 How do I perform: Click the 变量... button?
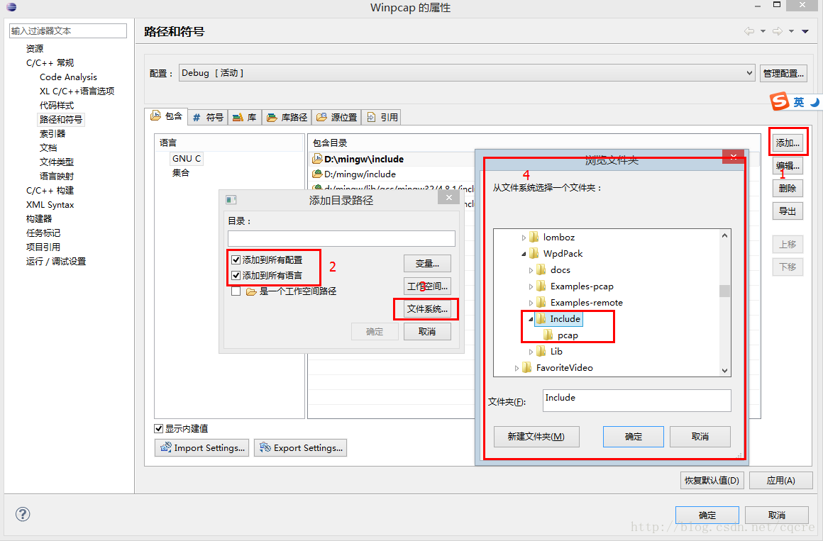[427, 264]
